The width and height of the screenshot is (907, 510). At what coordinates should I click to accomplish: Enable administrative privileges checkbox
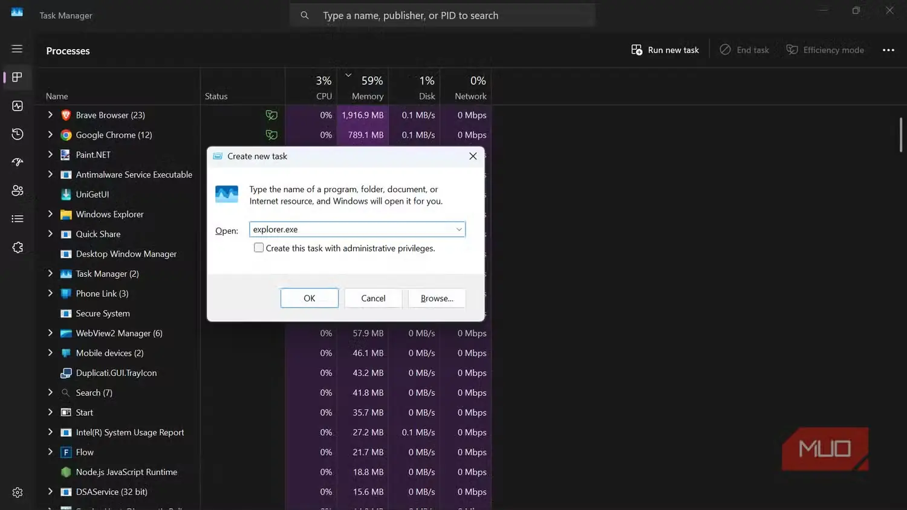click(x=259, y=248)
